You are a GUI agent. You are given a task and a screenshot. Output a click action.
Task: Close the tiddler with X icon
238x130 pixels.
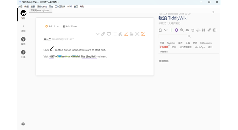pyautogui.click(x=137, y=34)
